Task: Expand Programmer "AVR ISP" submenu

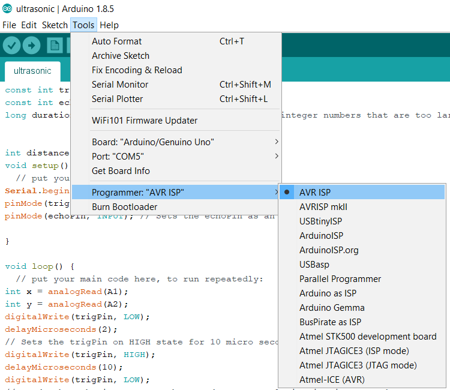Action: [176, 192]
